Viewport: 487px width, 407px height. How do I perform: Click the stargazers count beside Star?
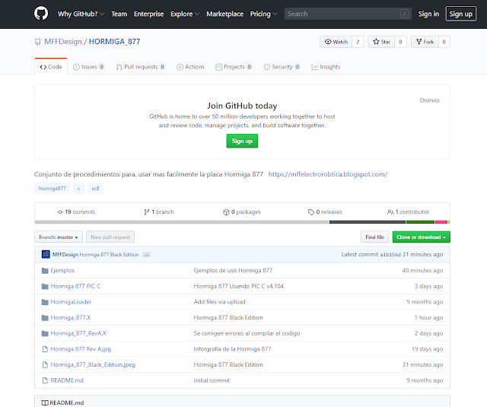[401, 42]
